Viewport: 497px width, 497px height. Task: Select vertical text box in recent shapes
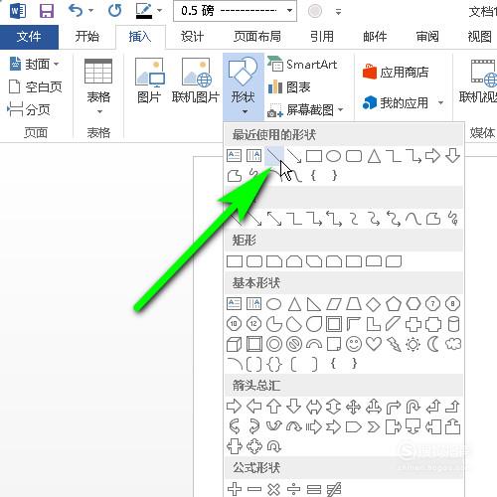click(x=253, y=156)
